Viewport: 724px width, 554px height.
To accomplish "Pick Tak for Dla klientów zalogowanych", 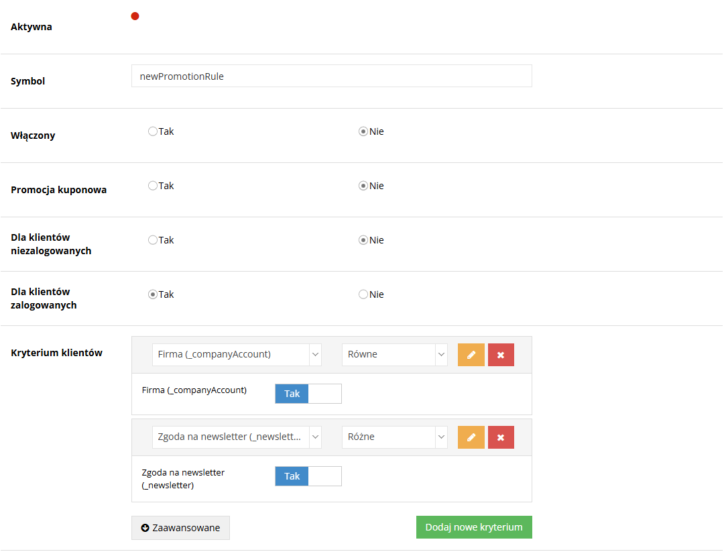I will tap(153, 294).
